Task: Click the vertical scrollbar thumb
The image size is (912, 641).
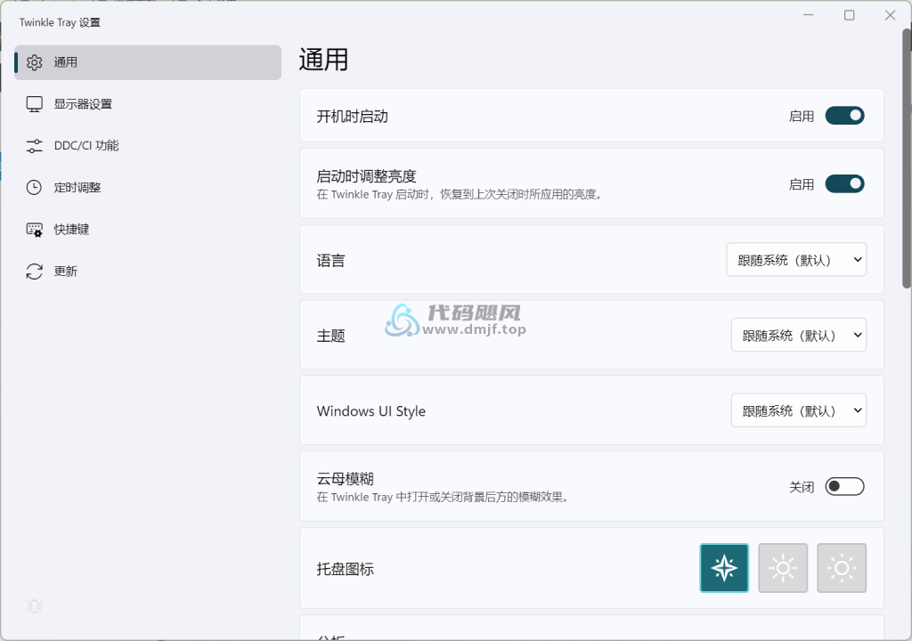Action: point(907,157)
